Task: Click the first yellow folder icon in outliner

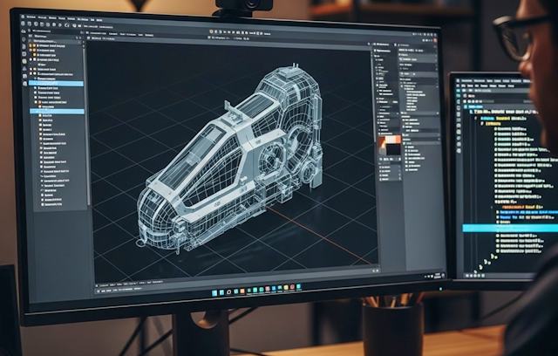Action: click(31, 45)
